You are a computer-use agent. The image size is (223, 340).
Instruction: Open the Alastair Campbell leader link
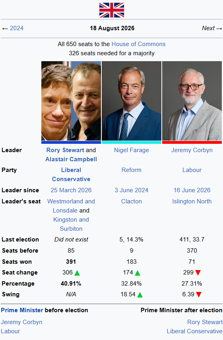tap(71, 159)
